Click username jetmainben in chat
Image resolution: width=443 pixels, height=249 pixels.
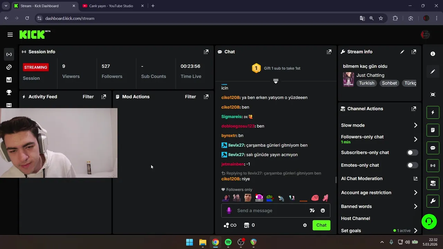tap(233, 164)
